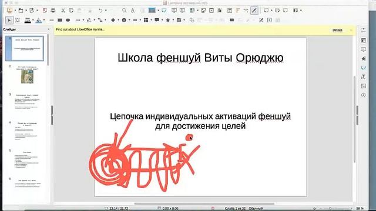
Task: Toggle the Shadow button in drawing toolbar
Action: (x=232, y=21)
